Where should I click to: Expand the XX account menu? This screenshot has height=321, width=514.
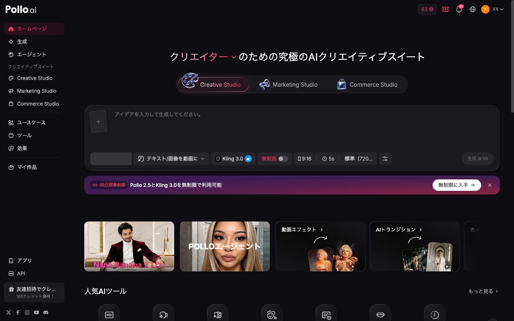pos(492,9)
